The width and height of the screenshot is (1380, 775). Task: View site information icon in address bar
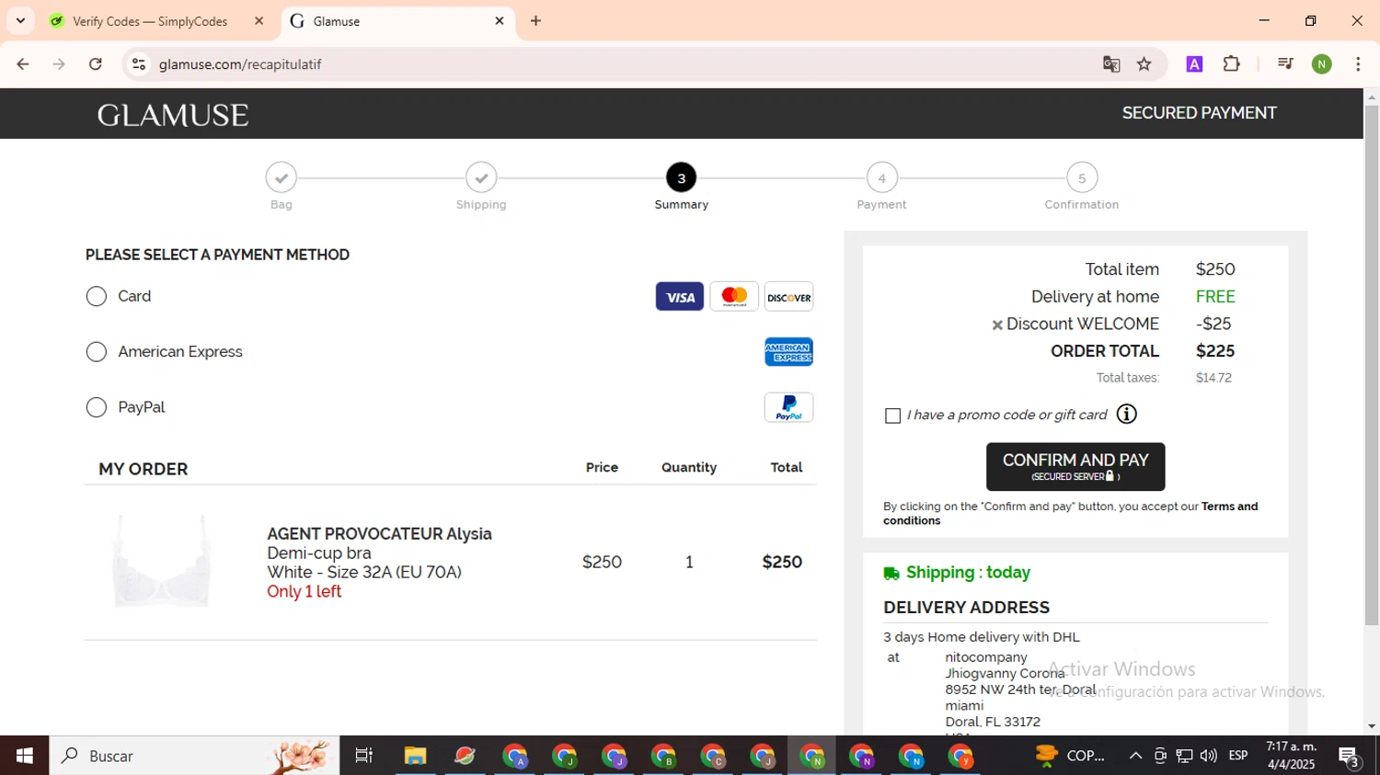139,64
